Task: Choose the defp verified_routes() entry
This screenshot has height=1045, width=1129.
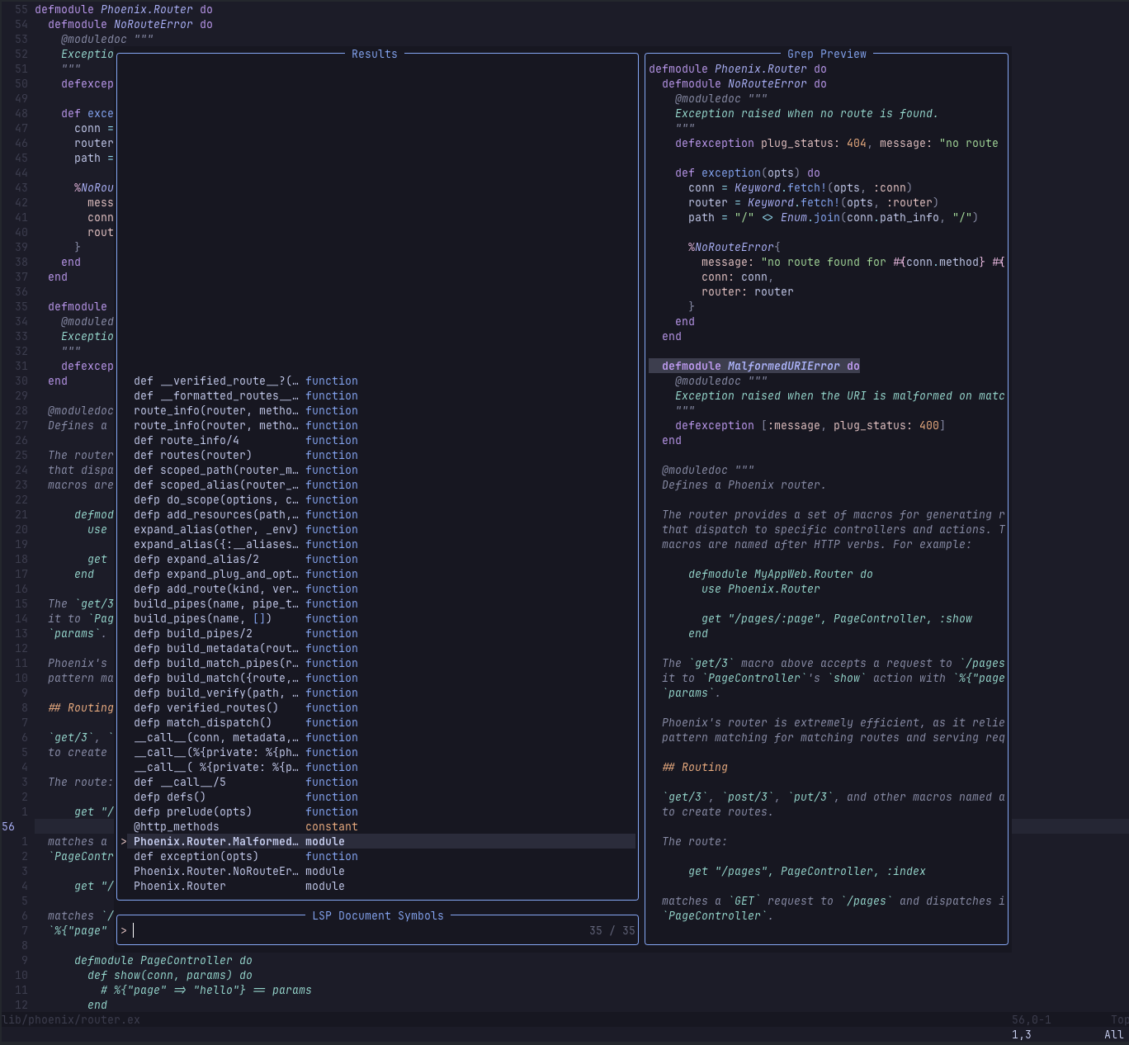Action: pos(205,707)
